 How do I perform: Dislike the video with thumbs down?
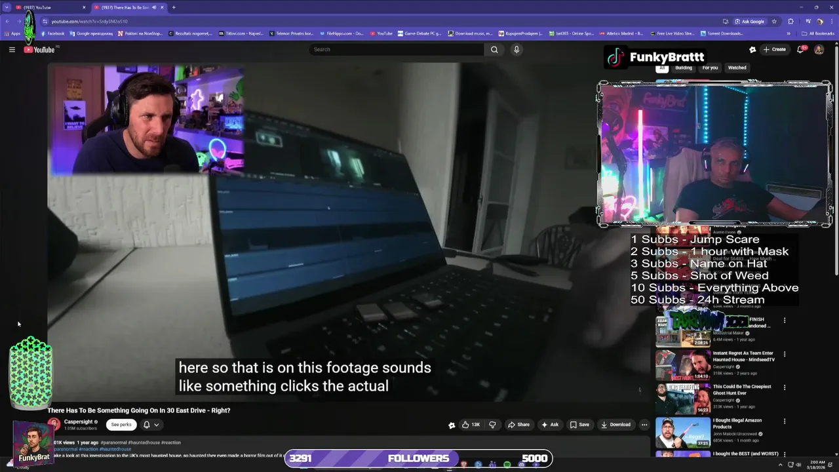pyautogui.click(x=492, y=424)
